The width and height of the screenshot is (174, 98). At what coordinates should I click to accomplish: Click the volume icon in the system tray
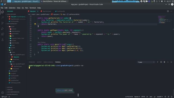click(162, 1)
